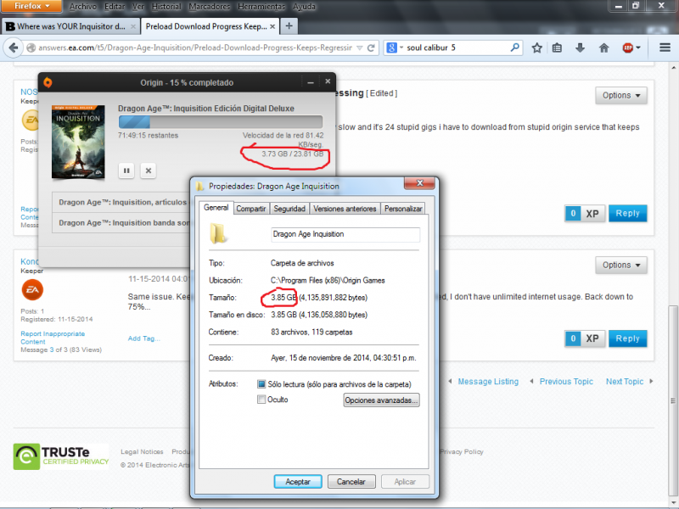Switch to the 'Versiones anteriores' tab

(x=345, y=209)
